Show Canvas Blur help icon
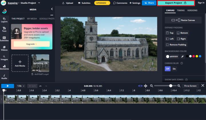The image size is (206, 120). coord(182,63)
